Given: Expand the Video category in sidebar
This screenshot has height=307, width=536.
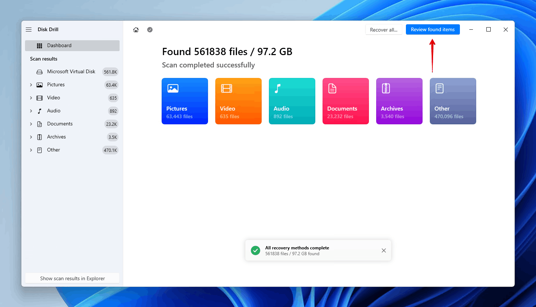Looking at the screenshot, I should [x=31, y=98].
